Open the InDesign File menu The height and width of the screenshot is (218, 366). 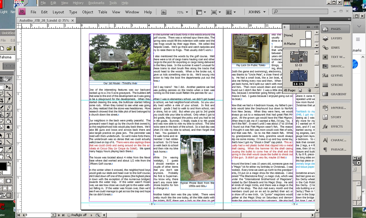coord(33,12)
